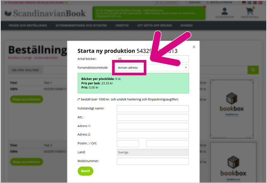This screenshot has width=267, height=183.
Task: Open Att sätta upp böcker menu
Action: [x=154, y=26]
